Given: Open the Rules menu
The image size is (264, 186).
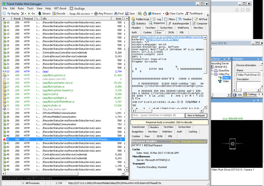Looking at the screenshot, I should 20,8.
